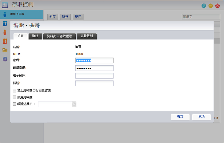Image resolution: width=224 pixels, height=143 pixels.
Task: Select 本機使用者 in sidebar
Action: click(22, 14)
